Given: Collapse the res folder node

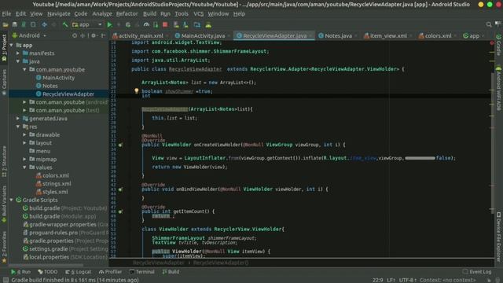Looking at the screenshot, I should [x=18, y=127].
